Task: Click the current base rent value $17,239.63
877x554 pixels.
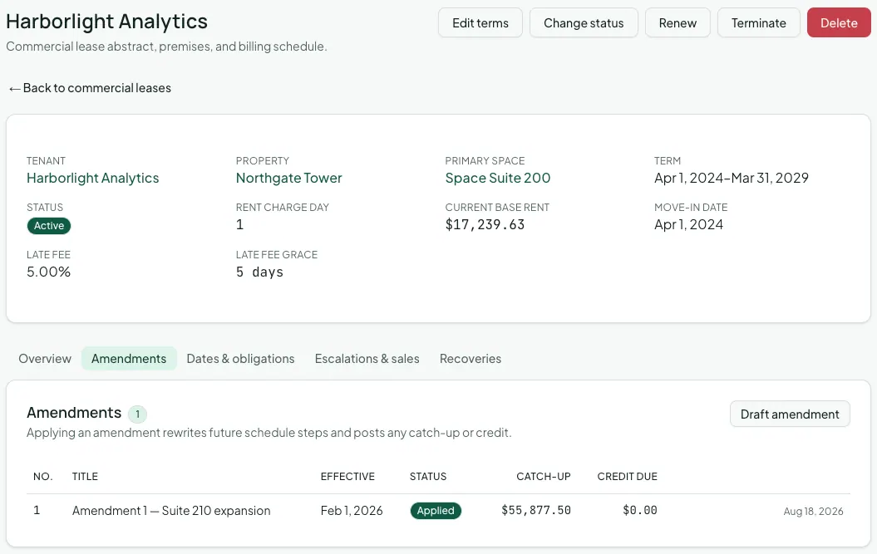Action: pyautogui.click(x=485, y=225)
